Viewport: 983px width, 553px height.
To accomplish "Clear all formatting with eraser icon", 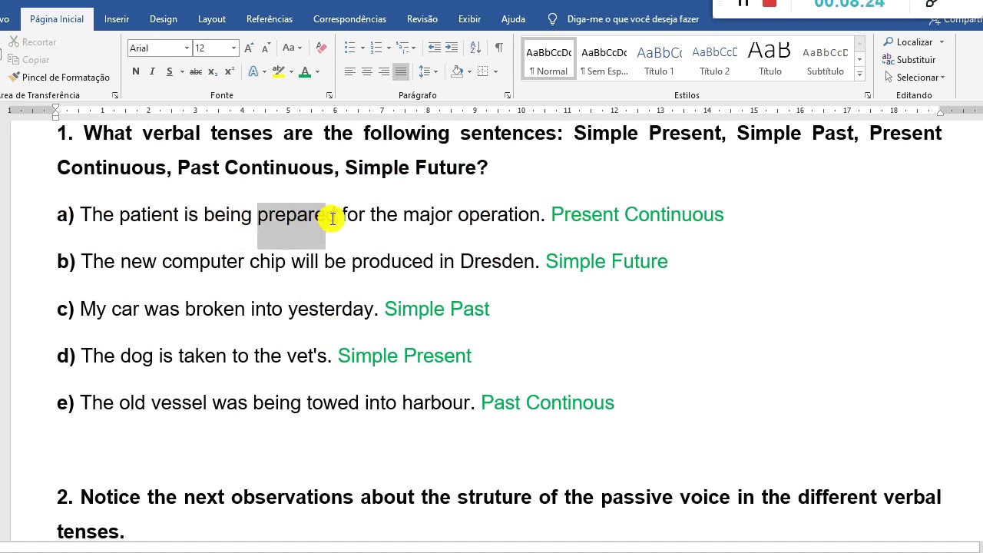I will 321,48.
